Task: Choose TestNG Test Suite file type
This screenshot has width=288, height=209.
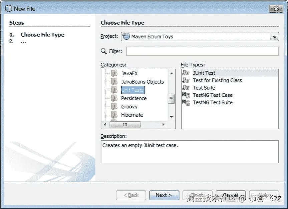Action: [230, 102]
